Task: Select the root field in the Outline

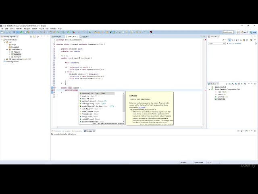Action: pos(222,92)
